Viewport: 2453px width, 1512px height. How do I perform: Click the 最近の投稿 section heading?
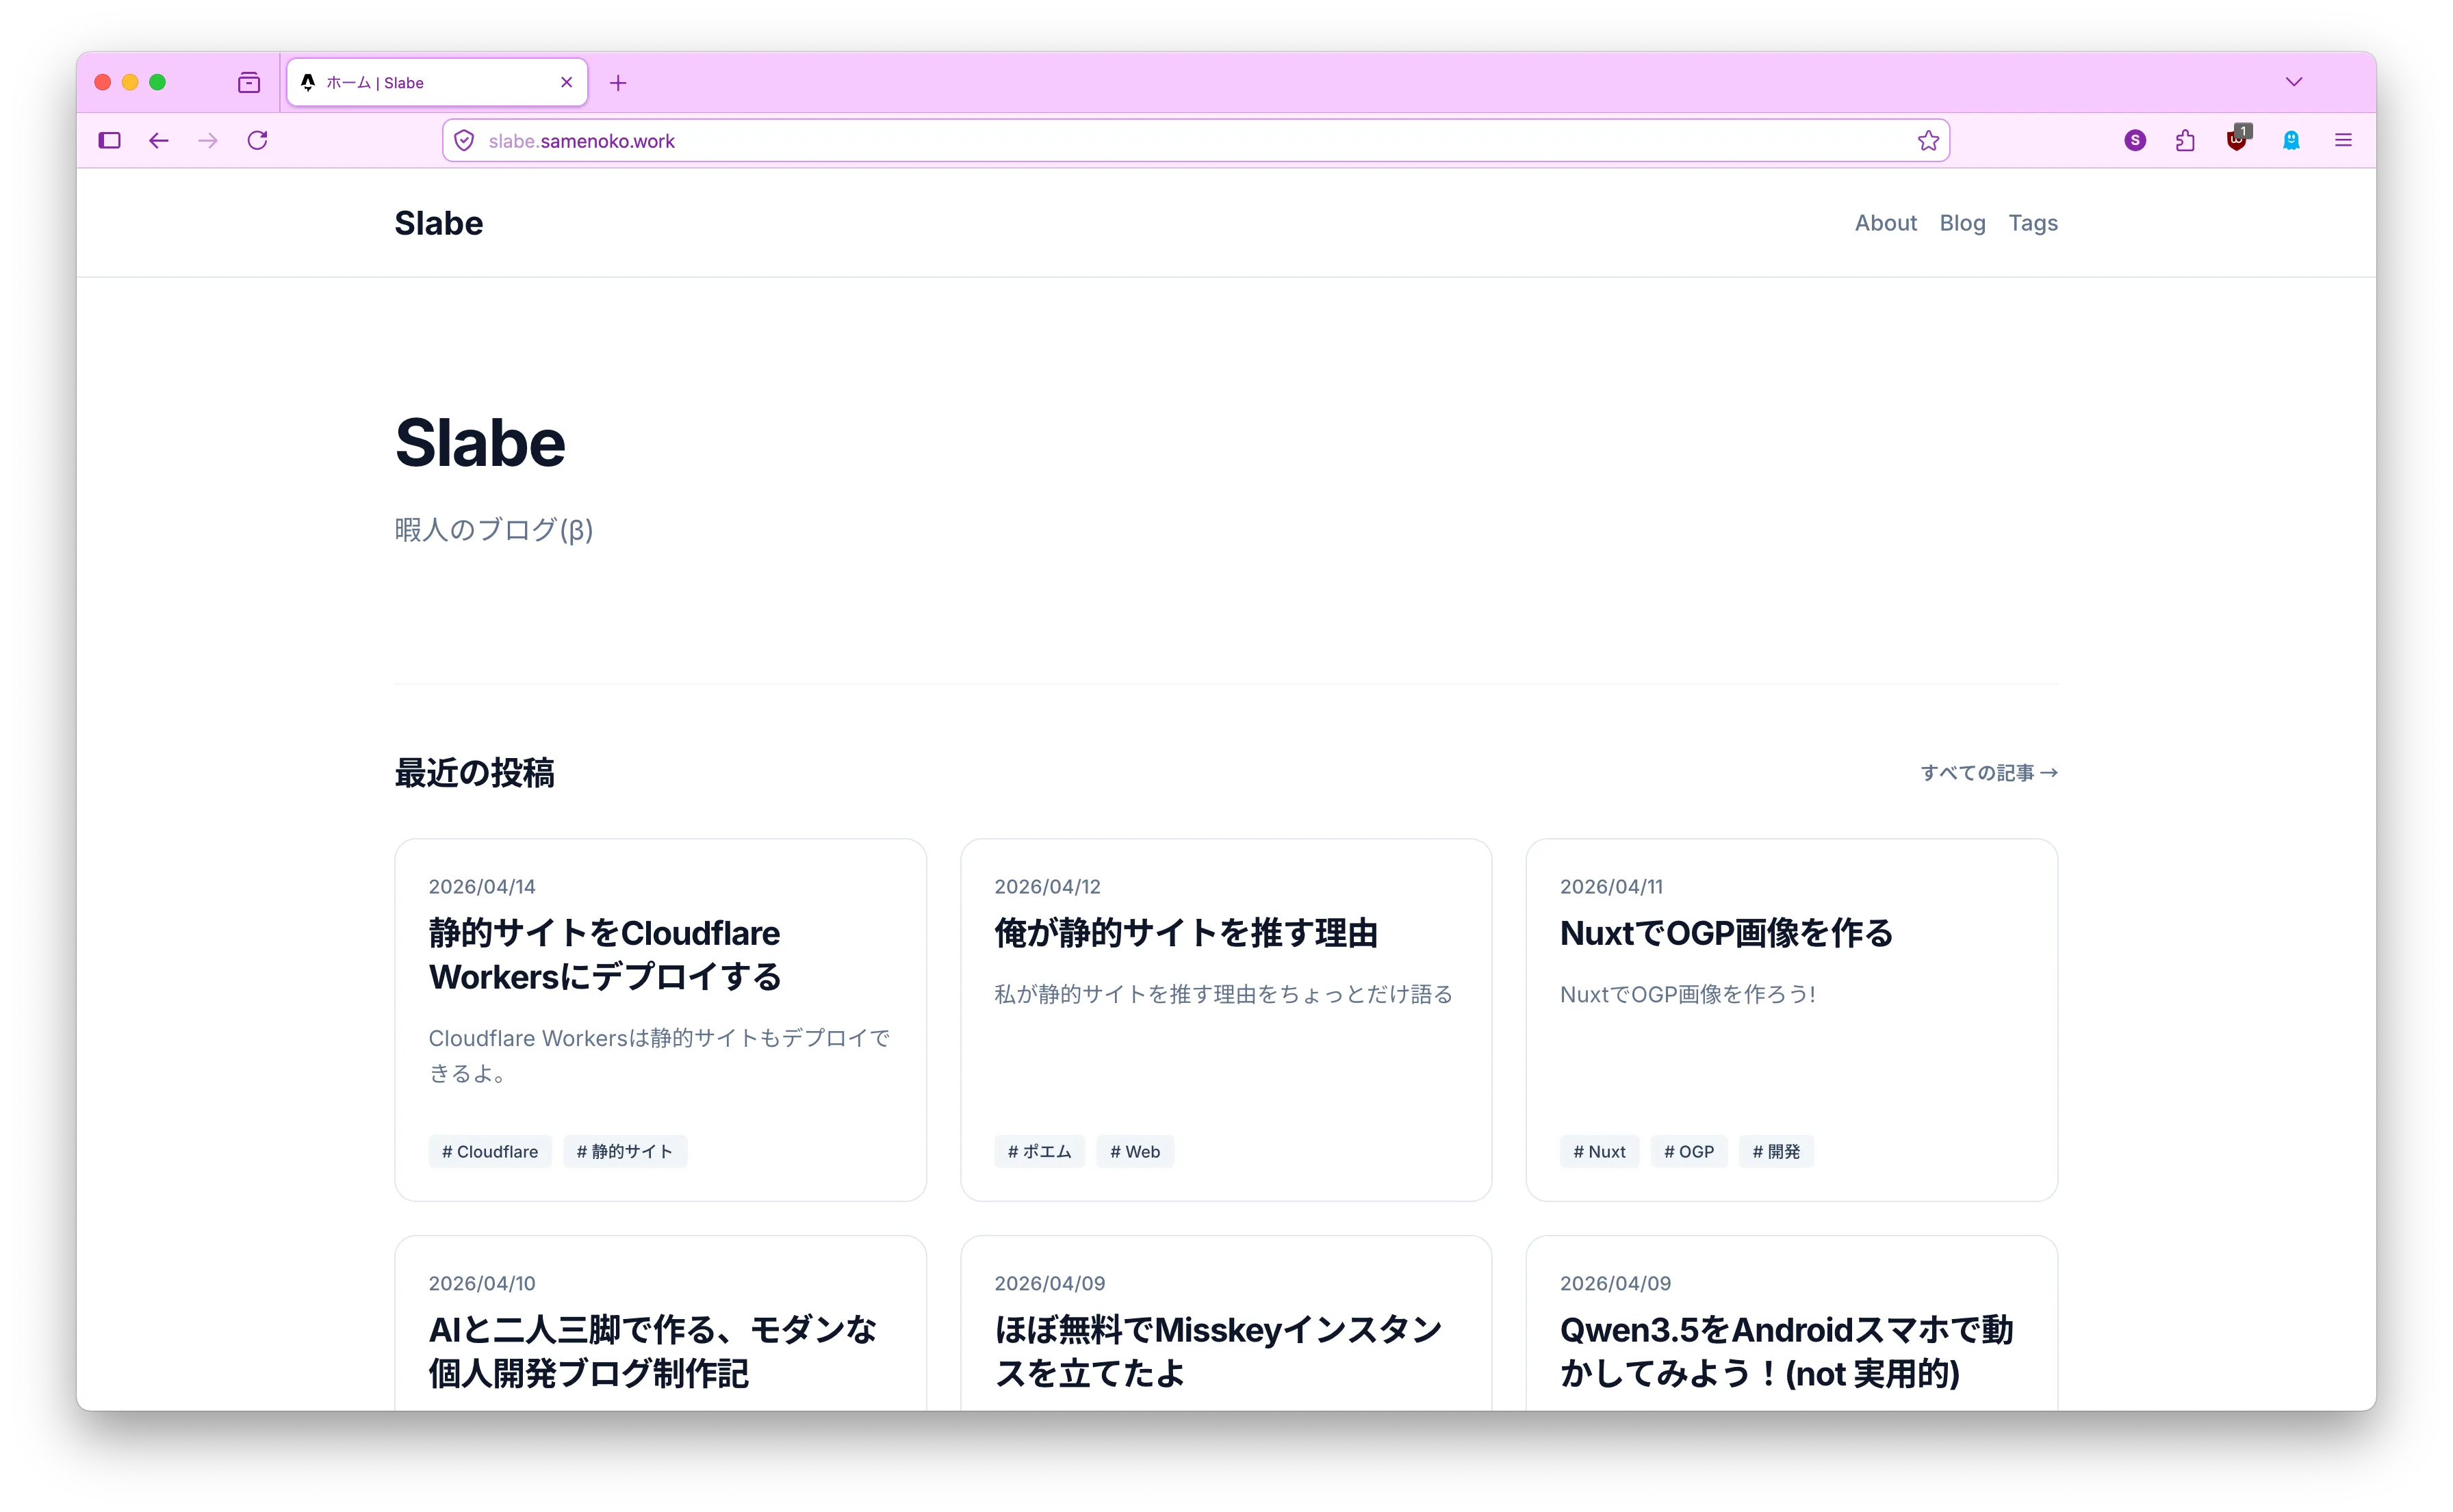474,773
